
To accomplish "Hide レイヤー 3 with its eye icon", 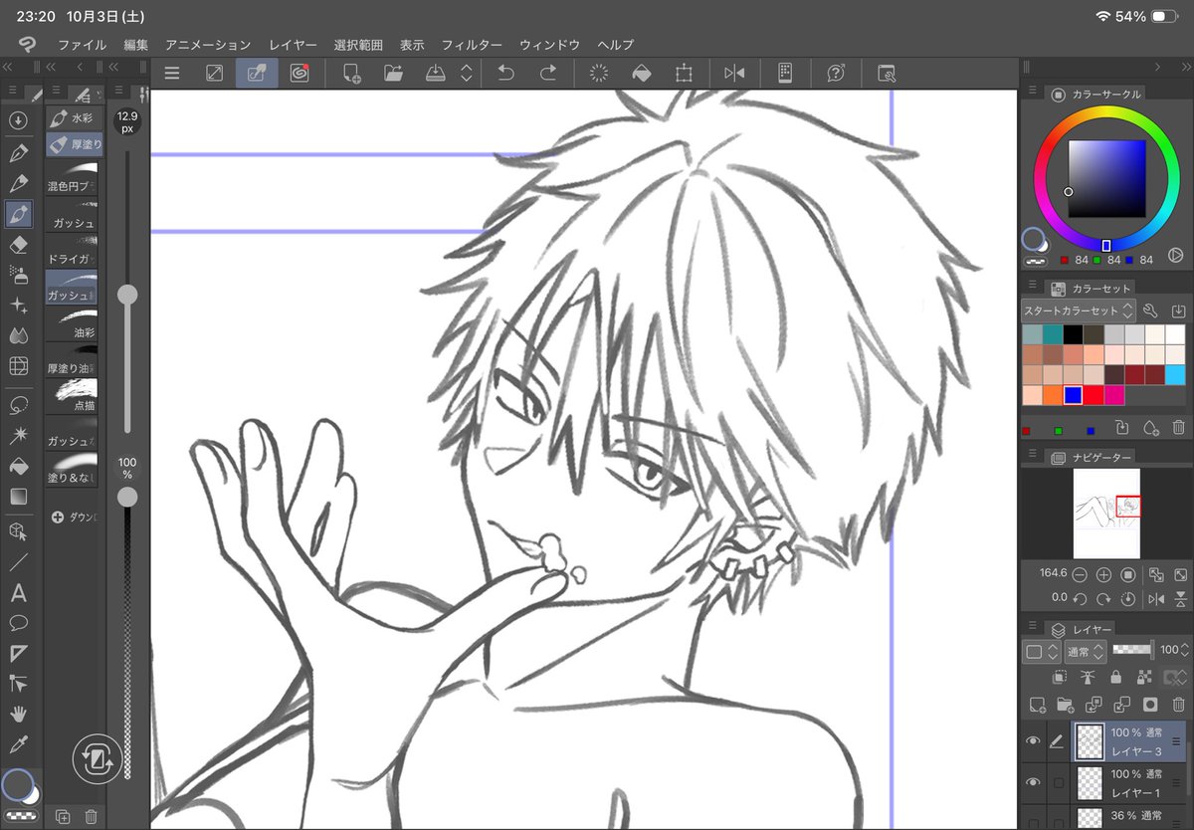I will point(1033,741).
